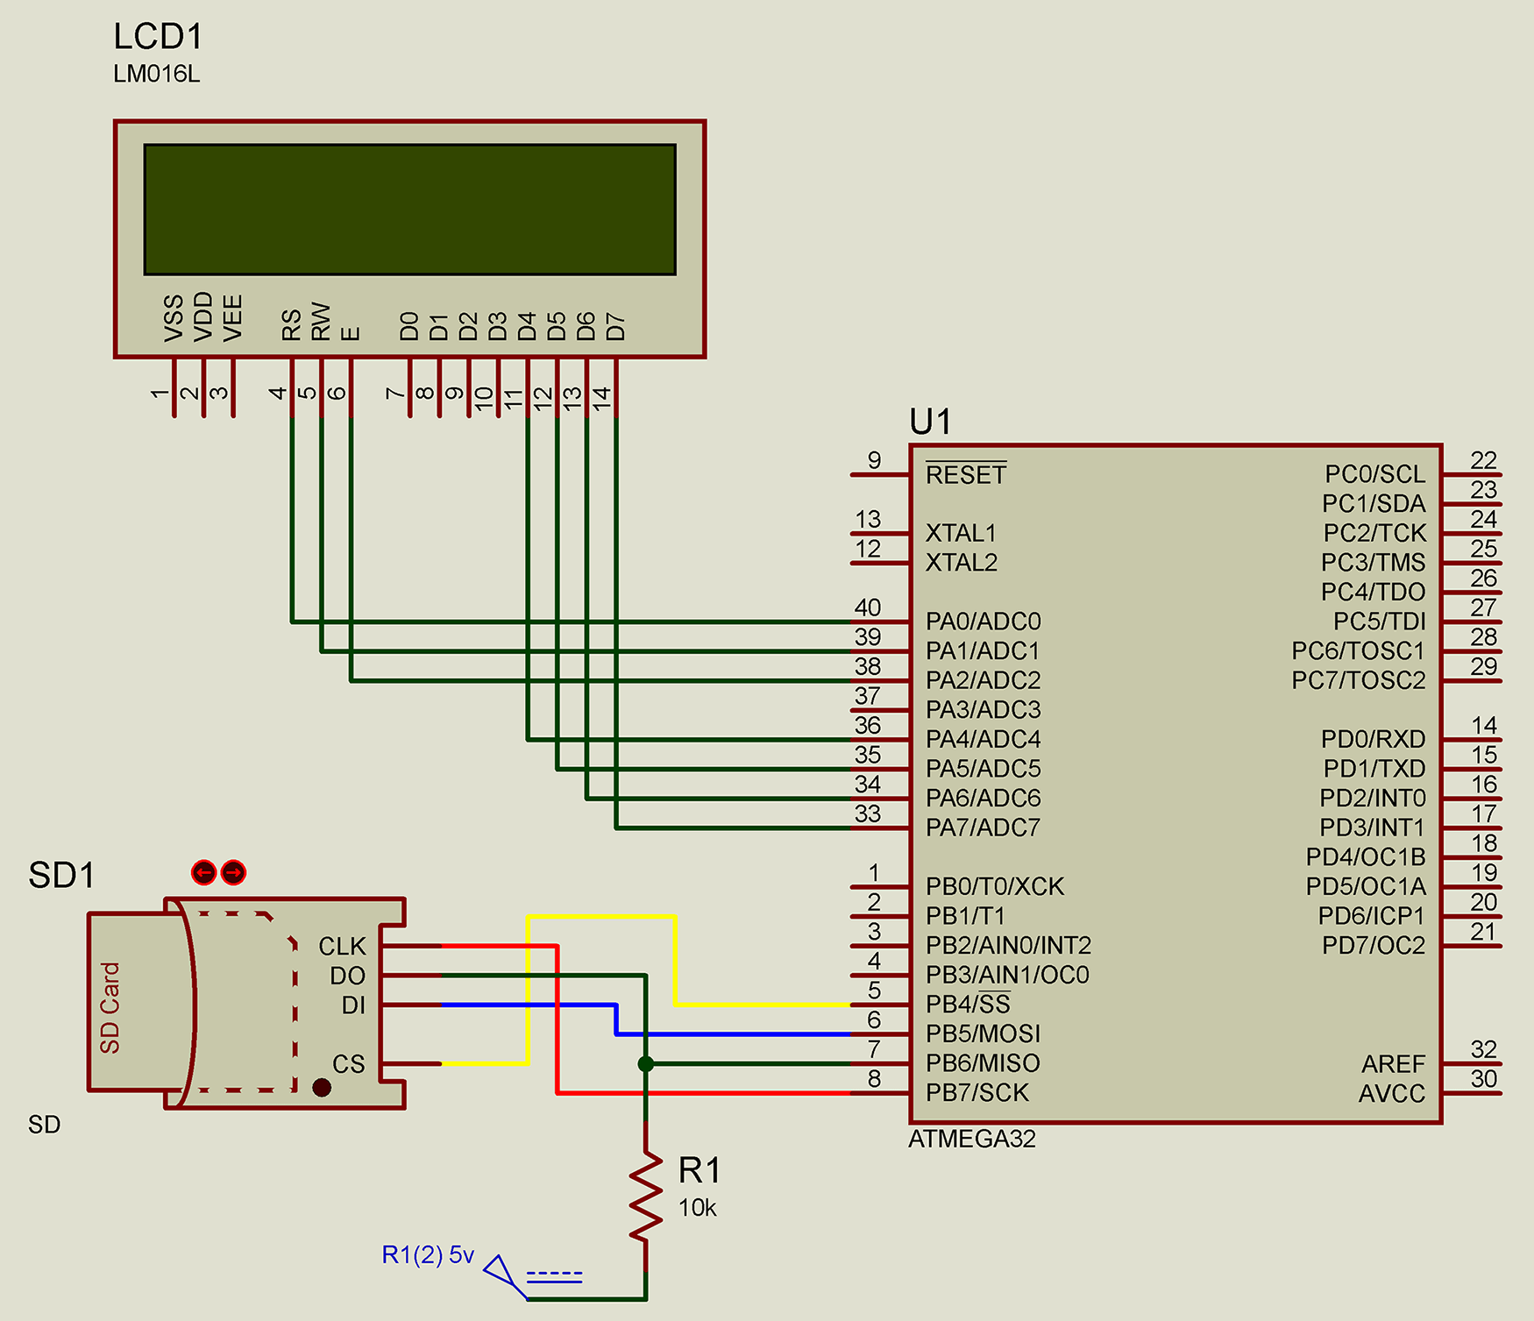Click the PD0/RXD pin label
This screenshot has width=1534, height=1321.
(1374, 739)
